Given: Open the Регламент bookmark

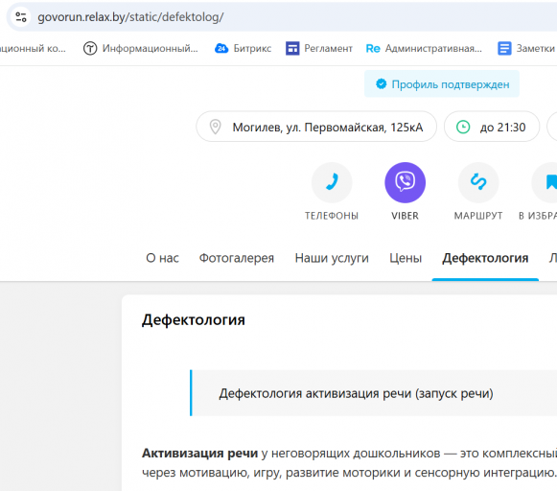Looking at the screenshot, I should 319,48.
